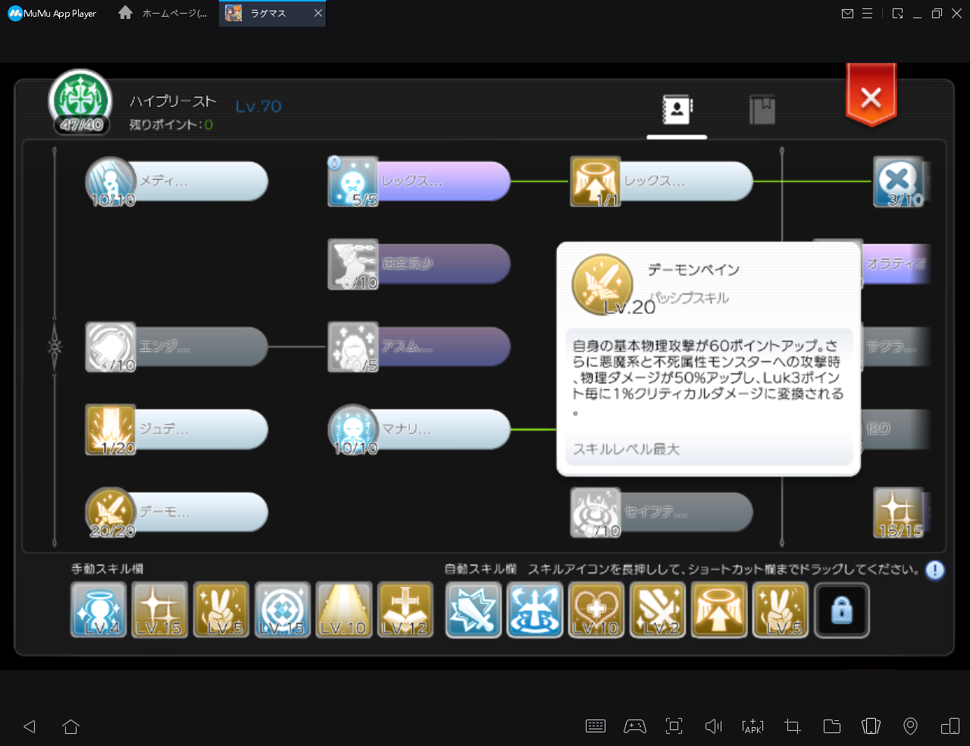Select the skill icon showing 3/10
970x746 pixels.
click(899, 182)
